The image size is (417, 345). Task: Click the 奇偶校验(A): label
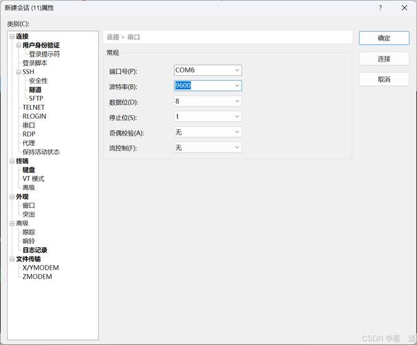point(126,133)
